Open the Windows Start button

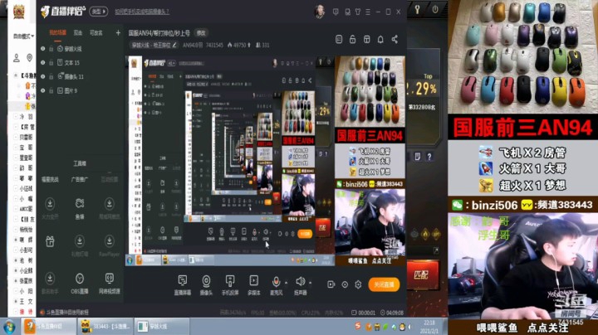[x=9, y=327]
